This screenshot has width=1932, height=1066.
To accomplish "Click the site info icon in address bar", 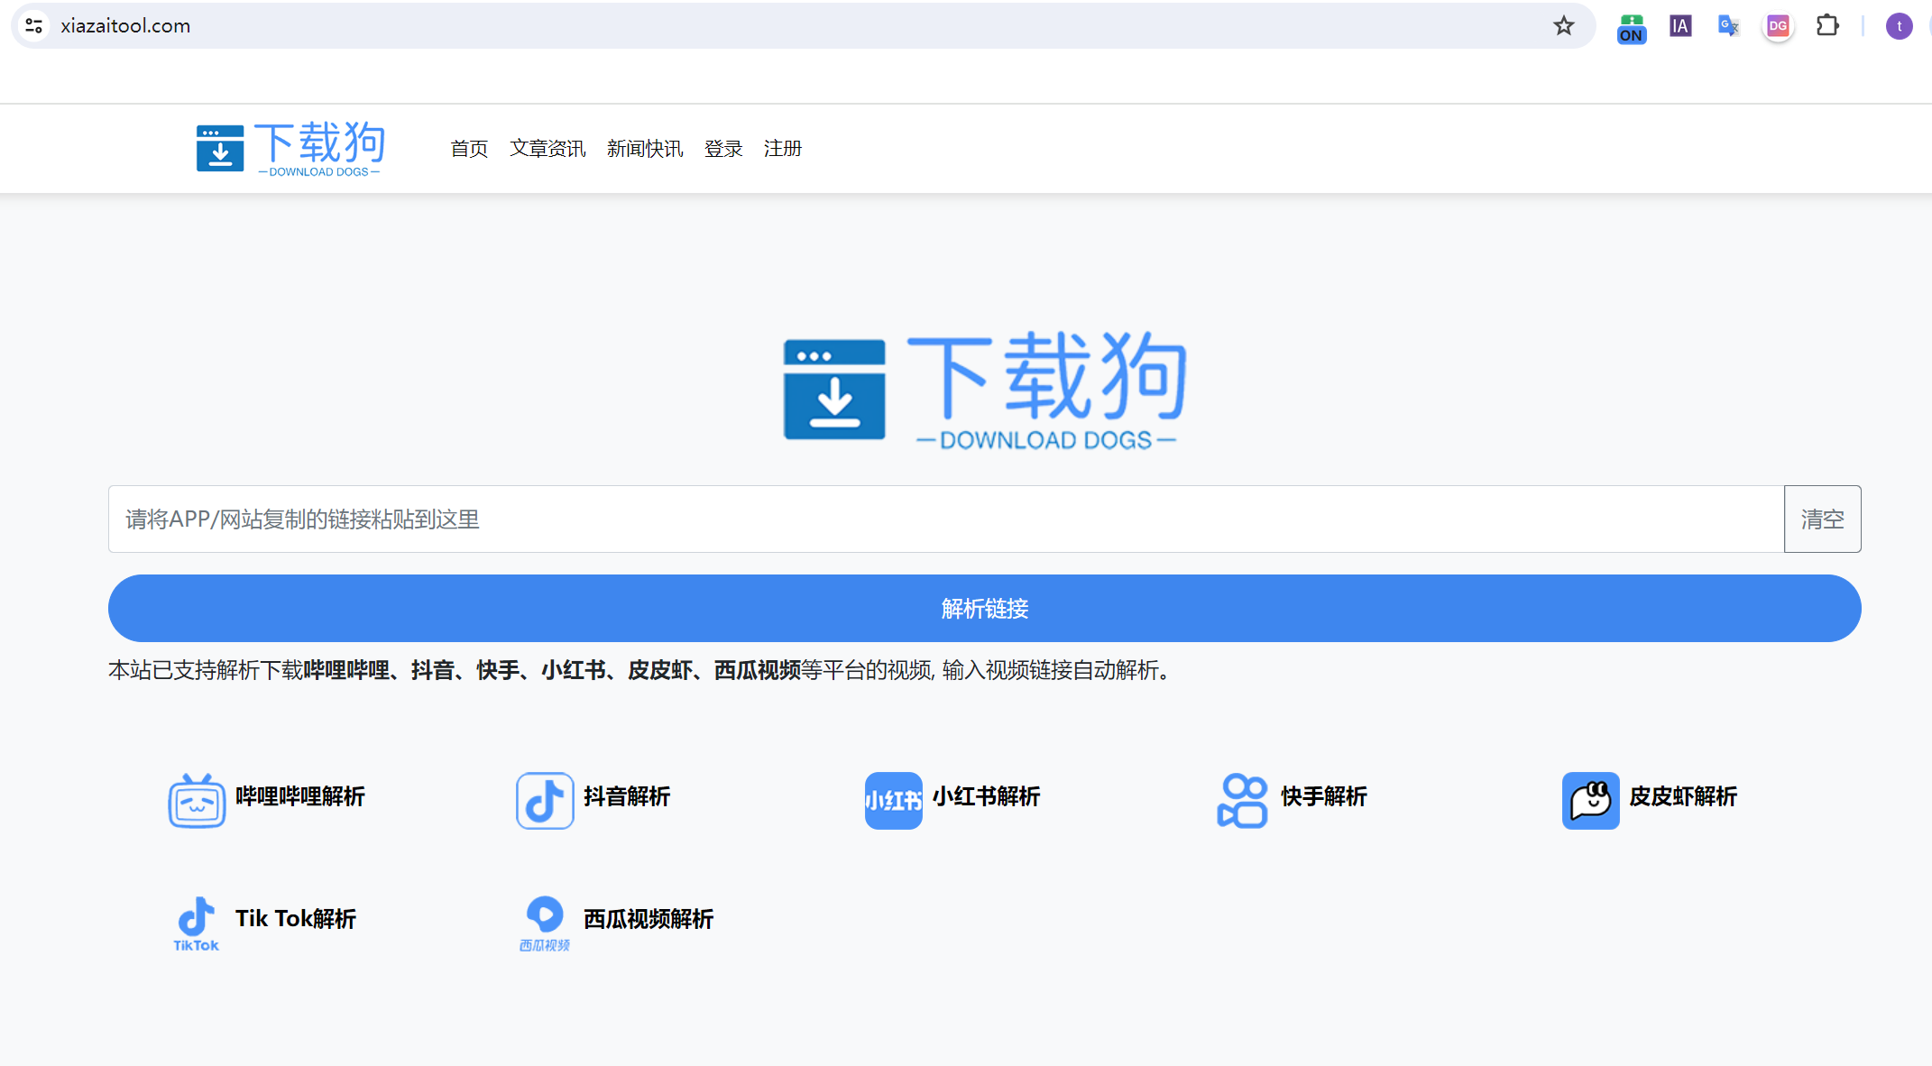I will coord(34,26).
